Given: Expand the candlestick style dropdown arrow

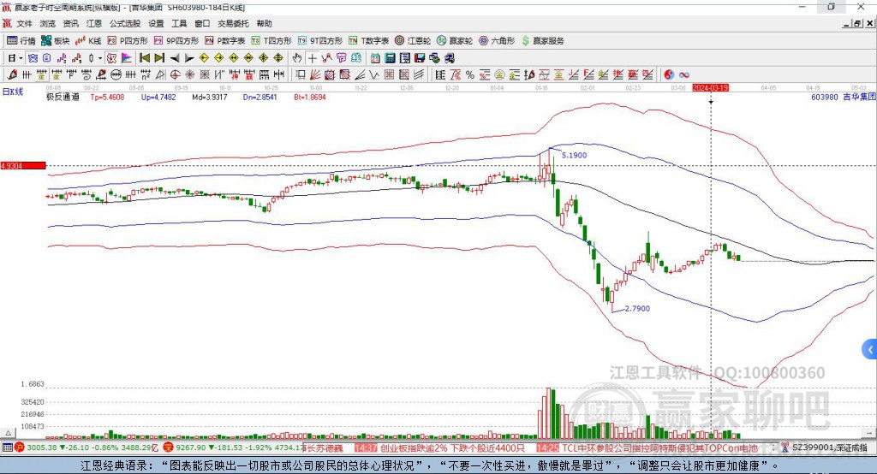Looking at the screenshot, I should coord(100,58).
